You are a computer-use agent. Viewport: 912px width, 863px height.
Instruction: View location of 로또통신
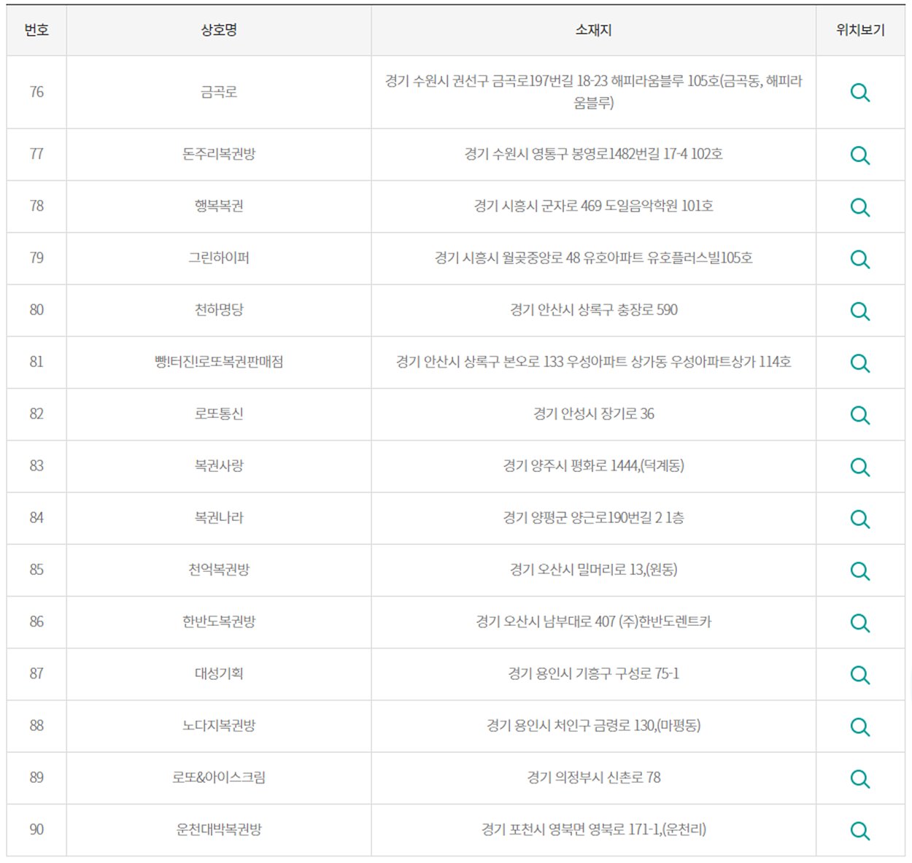pos(860,415)
